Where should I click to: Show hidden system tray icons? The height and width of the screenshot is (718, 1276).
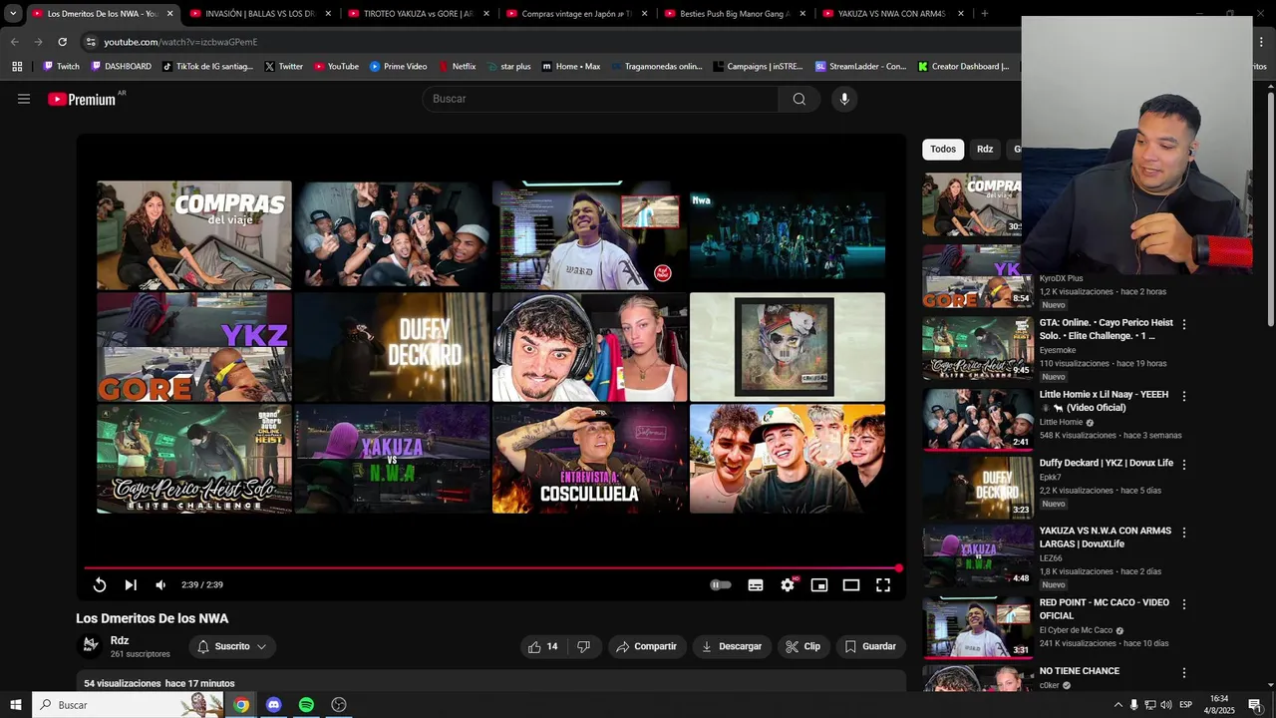(x=1117, y=705)
